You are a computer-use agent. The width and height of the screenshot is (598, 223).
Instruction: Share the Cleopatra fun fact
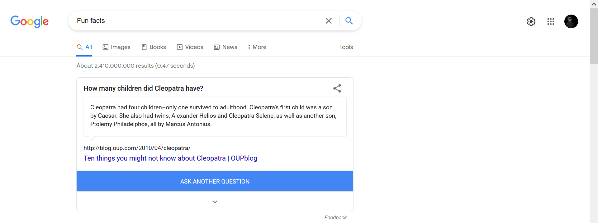pyautogui.click(x=337, y=89)
